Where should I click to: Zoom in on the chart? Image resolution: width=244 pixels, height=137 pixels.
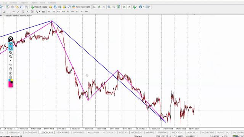(x=109, y=7)
